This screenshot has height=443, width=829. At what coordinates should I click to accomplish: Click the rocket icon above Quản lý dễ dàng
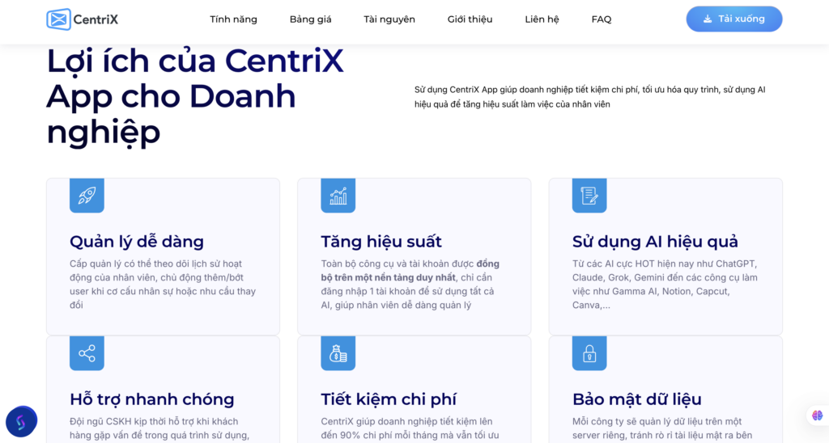[x=87, y=196]
